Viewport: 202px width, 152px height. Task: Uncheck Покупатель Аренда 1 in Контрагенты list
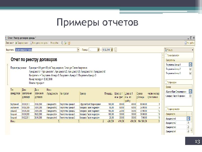pyautogui.click(x=190, y=64)
